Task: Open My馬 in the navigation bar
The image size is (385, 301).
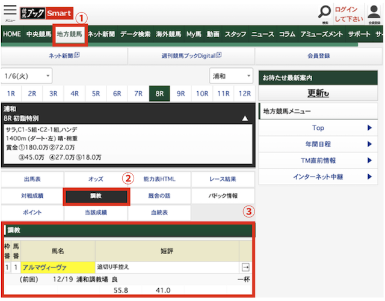Action: (x=194, y=34)
